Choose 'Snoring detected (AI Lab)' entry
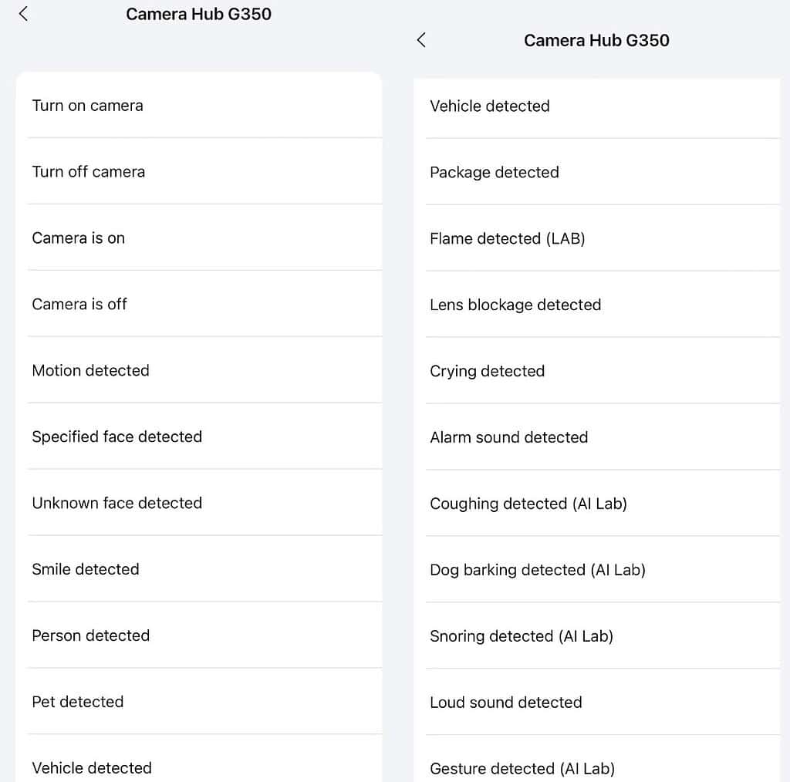This screenshot has height=782, width=790. [522, 636]
